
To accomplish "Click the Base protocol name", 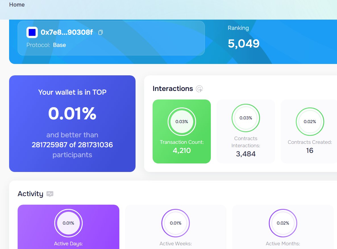I will point(59,45).
